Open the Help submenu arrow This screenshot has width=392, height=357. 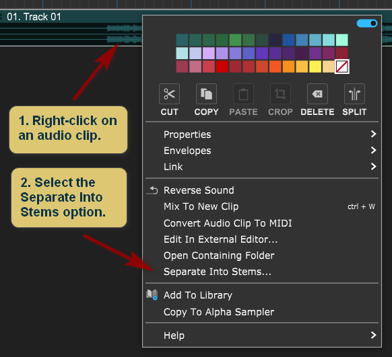373,335
